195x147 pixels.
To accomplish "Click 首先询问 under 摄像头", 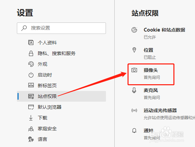I will click(x=152, y=78).
